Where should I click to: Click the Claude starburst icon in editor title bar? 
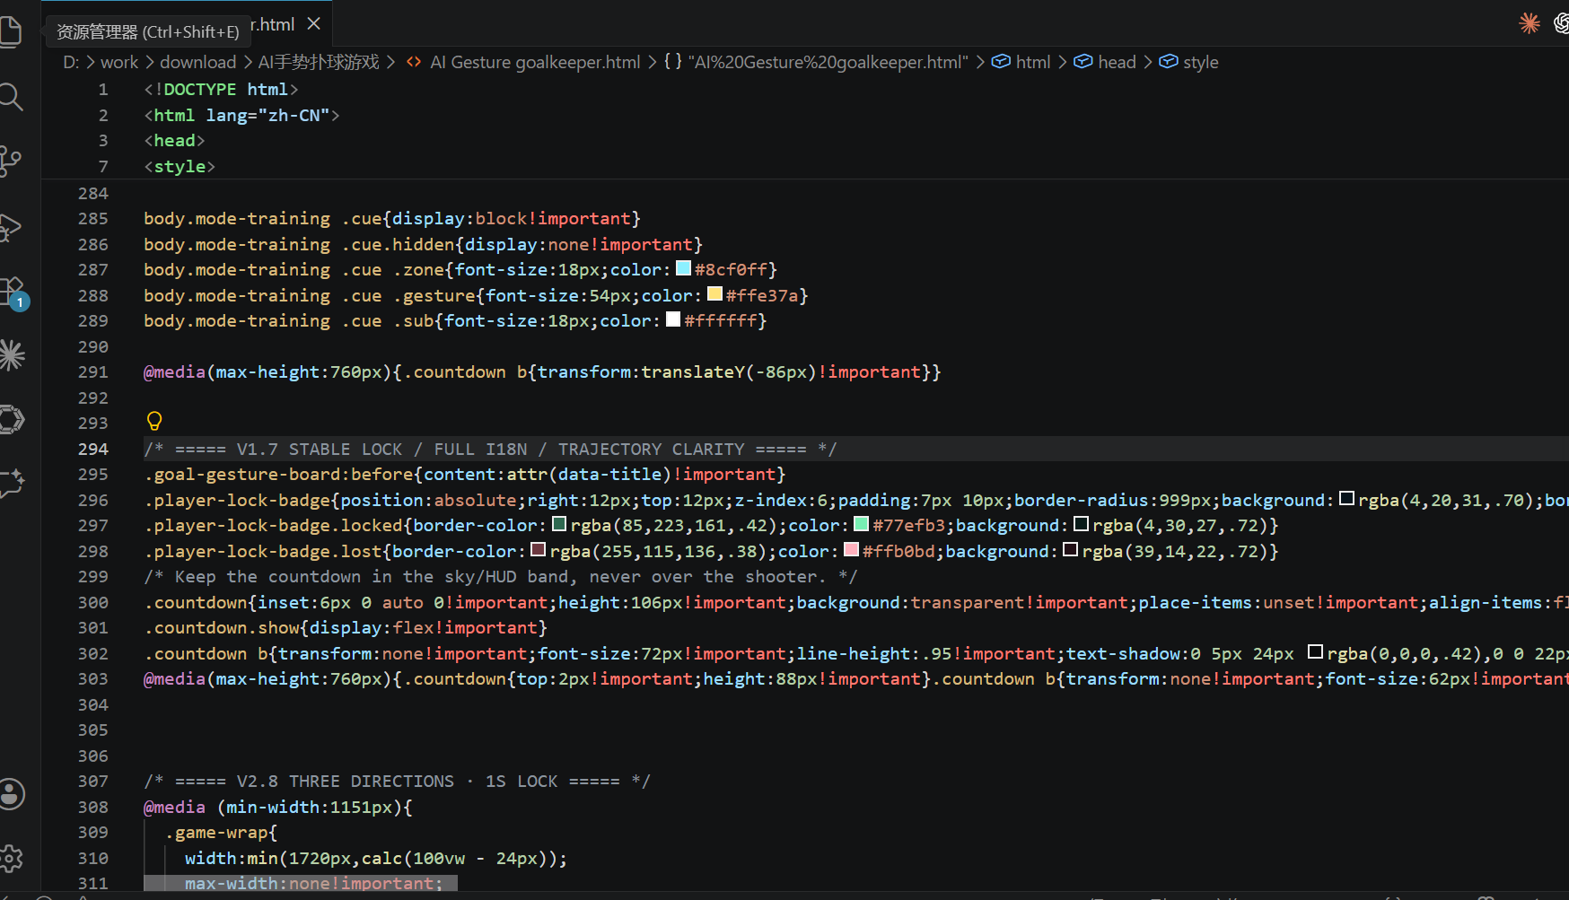1530,23
